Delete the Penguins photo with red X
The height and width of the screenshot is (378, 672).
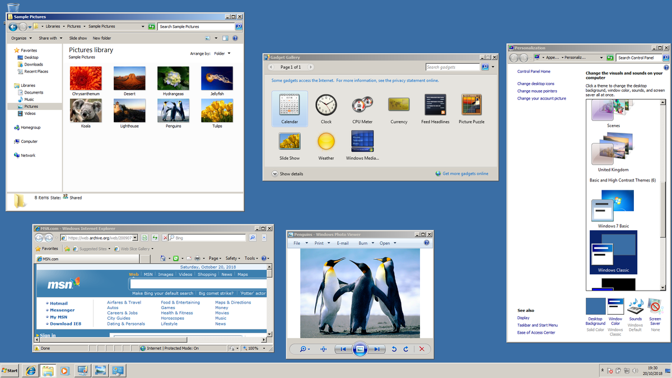pyautogui.click(x=422, y=349)
